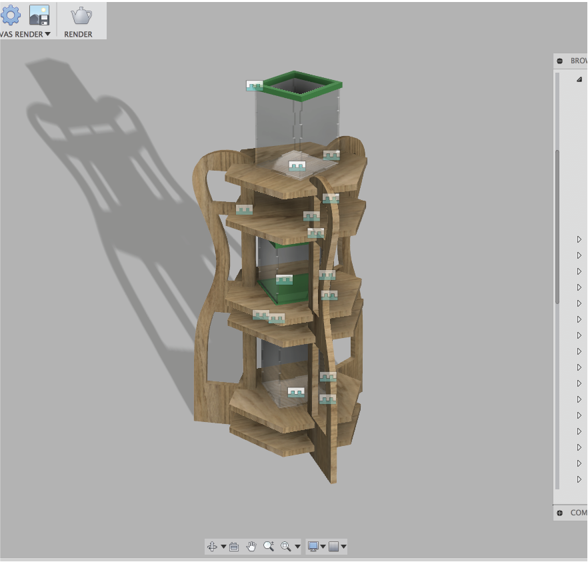Image resolution: width=588 pixels, height=562 pixels.
Task: Collapse the root node in Browser tree
Action: coord(579,79)
